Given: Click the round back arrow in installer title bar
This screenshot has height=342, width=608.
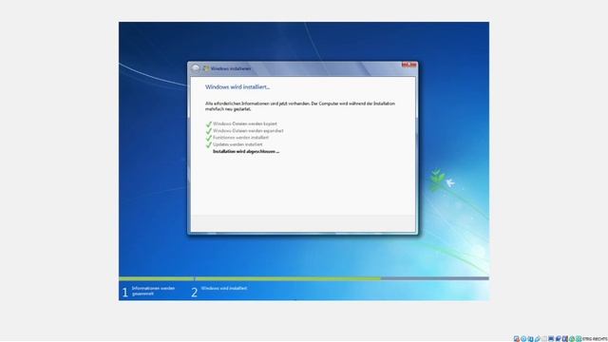Looking at the screenshot, I should 196,68.
